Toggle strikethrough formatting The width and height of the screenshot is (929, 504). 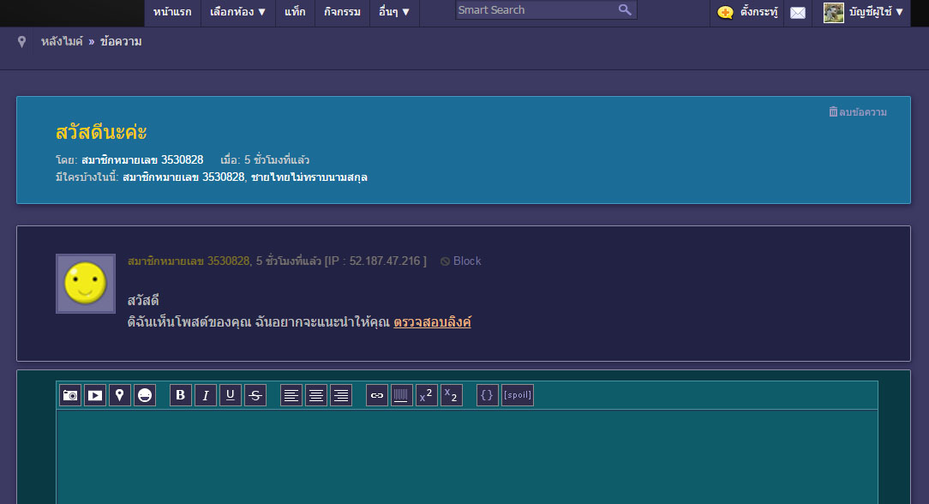[255, 395]
